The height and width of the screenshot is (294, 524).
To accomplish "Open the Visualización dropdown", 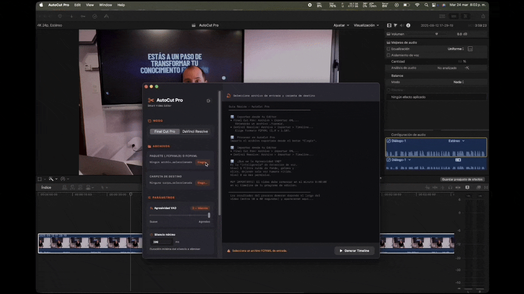I will coord(366,25).
